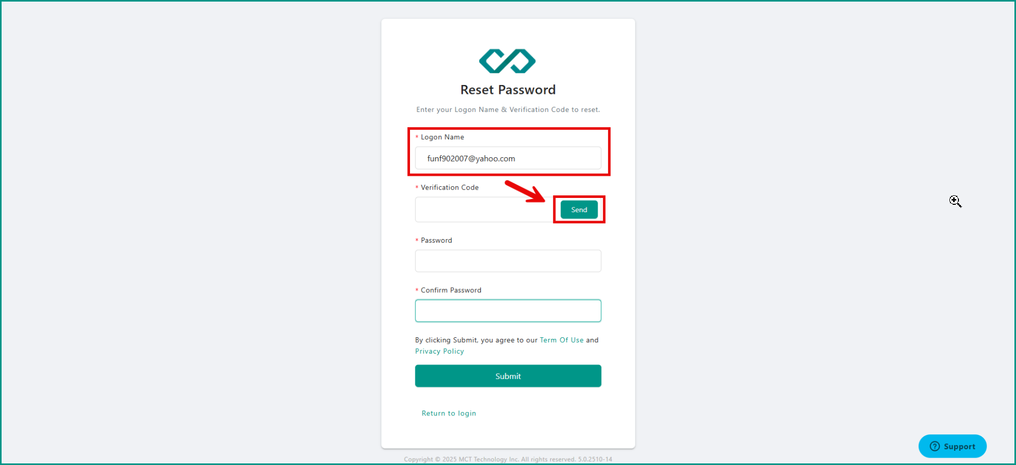Screen dimensions: 1016x465
Task: Click the teal infinity logo
Action: 507,61
